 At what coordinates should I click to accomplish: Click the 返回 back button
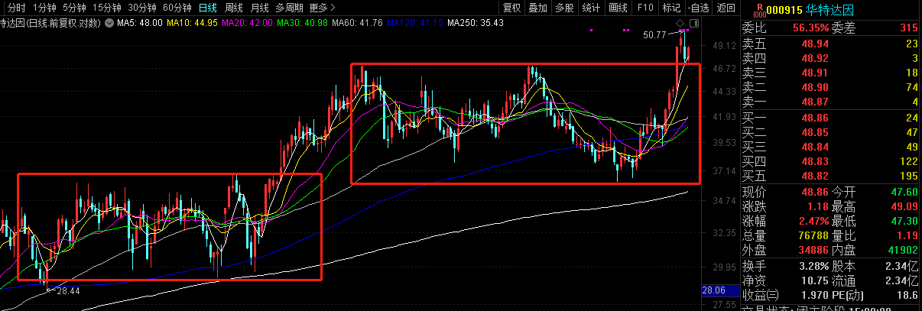tap(726, 8)
